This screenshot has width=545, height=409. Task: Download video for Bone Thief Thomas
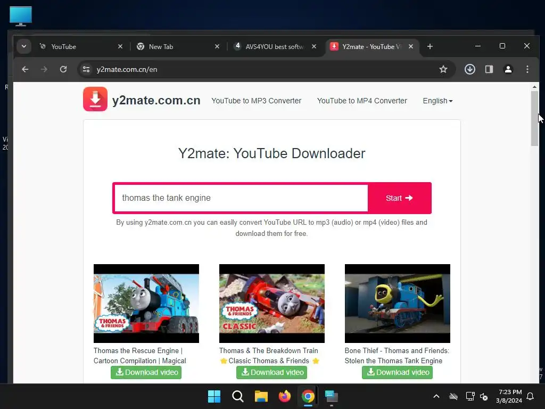[x=397, y=372]
